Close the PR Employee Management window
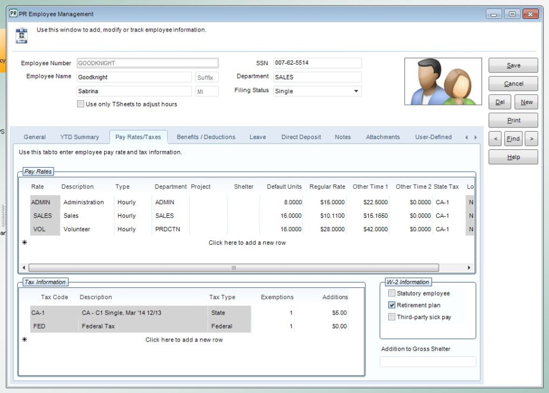549x393 pixels. (531, 14)
